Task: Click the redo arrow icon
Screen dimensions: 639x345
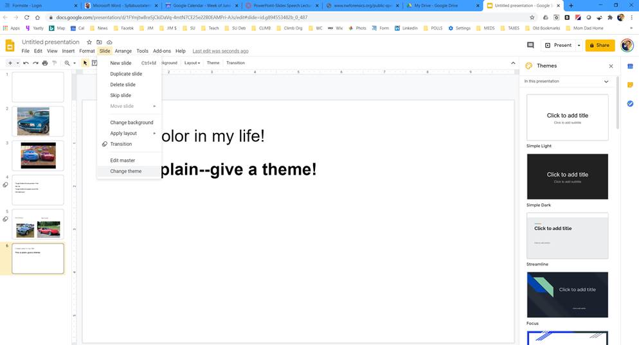Action: (35, 63)
